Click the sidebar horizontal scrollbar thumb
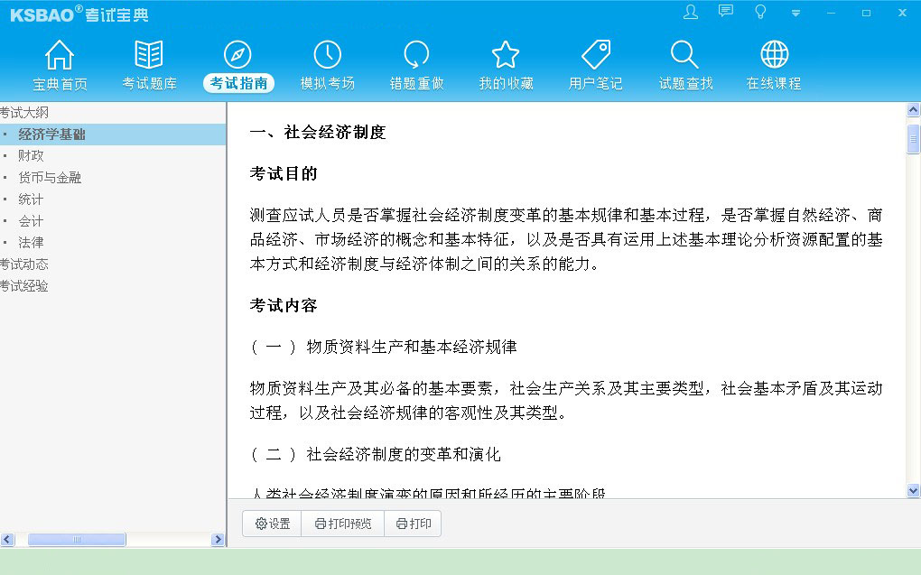Image resolution: width=921 pixels, height=575 pixels. pos(77,539)
